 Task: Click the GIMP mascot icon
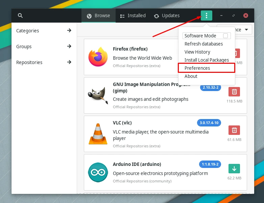(x=98, y=95)
